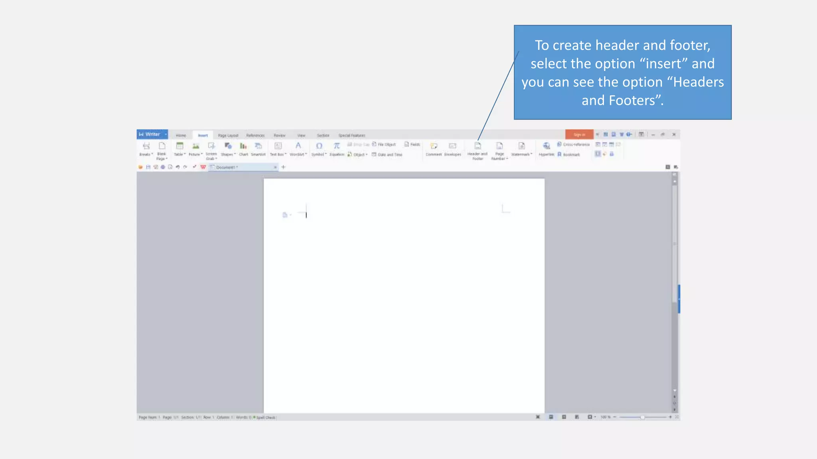Insert a Chart
Screen dimensions: 817x459
point(243,149)
